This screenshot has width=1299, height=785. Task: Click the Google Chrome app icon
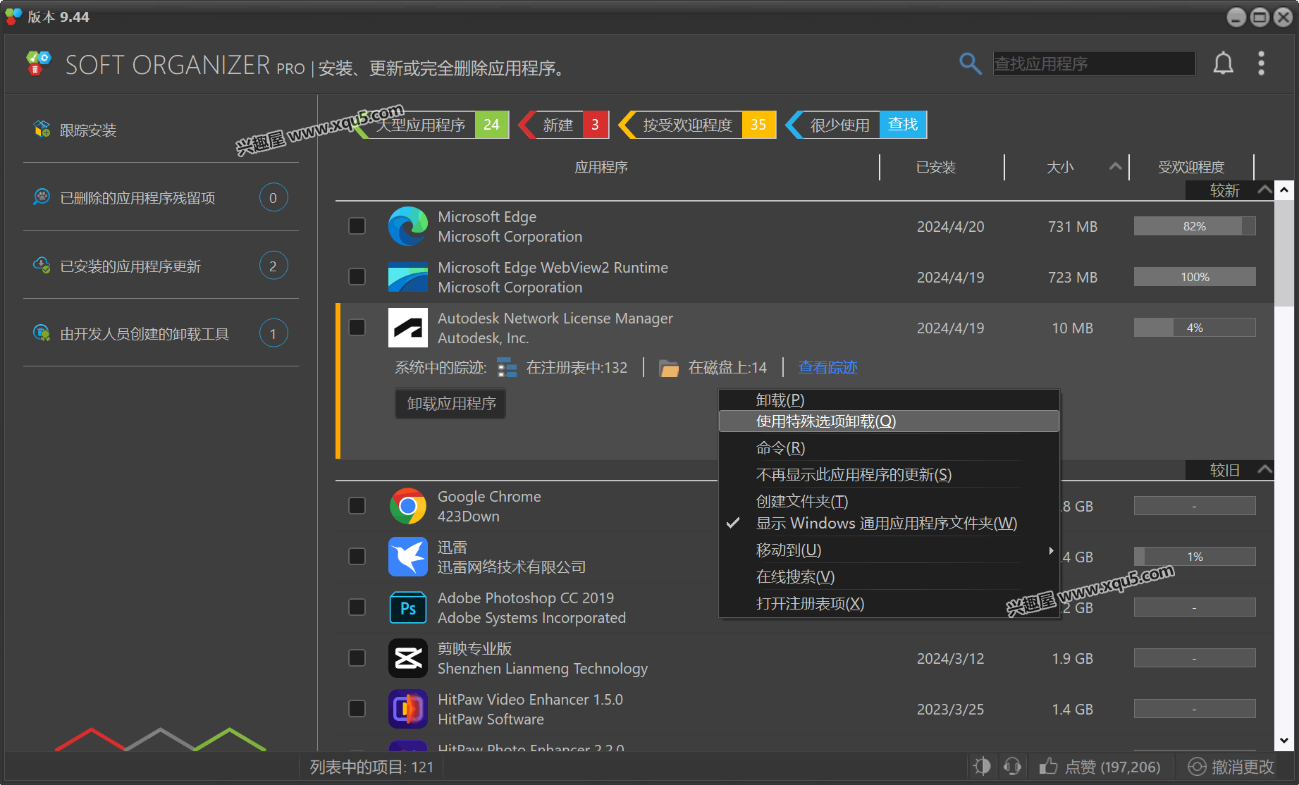pyautogui.click(x=408, y=506)
